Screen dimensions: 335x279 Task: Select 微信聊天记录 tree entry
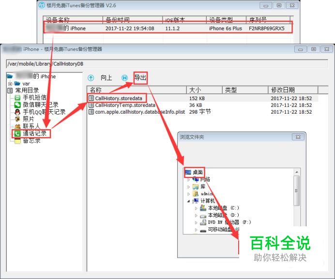41,105
